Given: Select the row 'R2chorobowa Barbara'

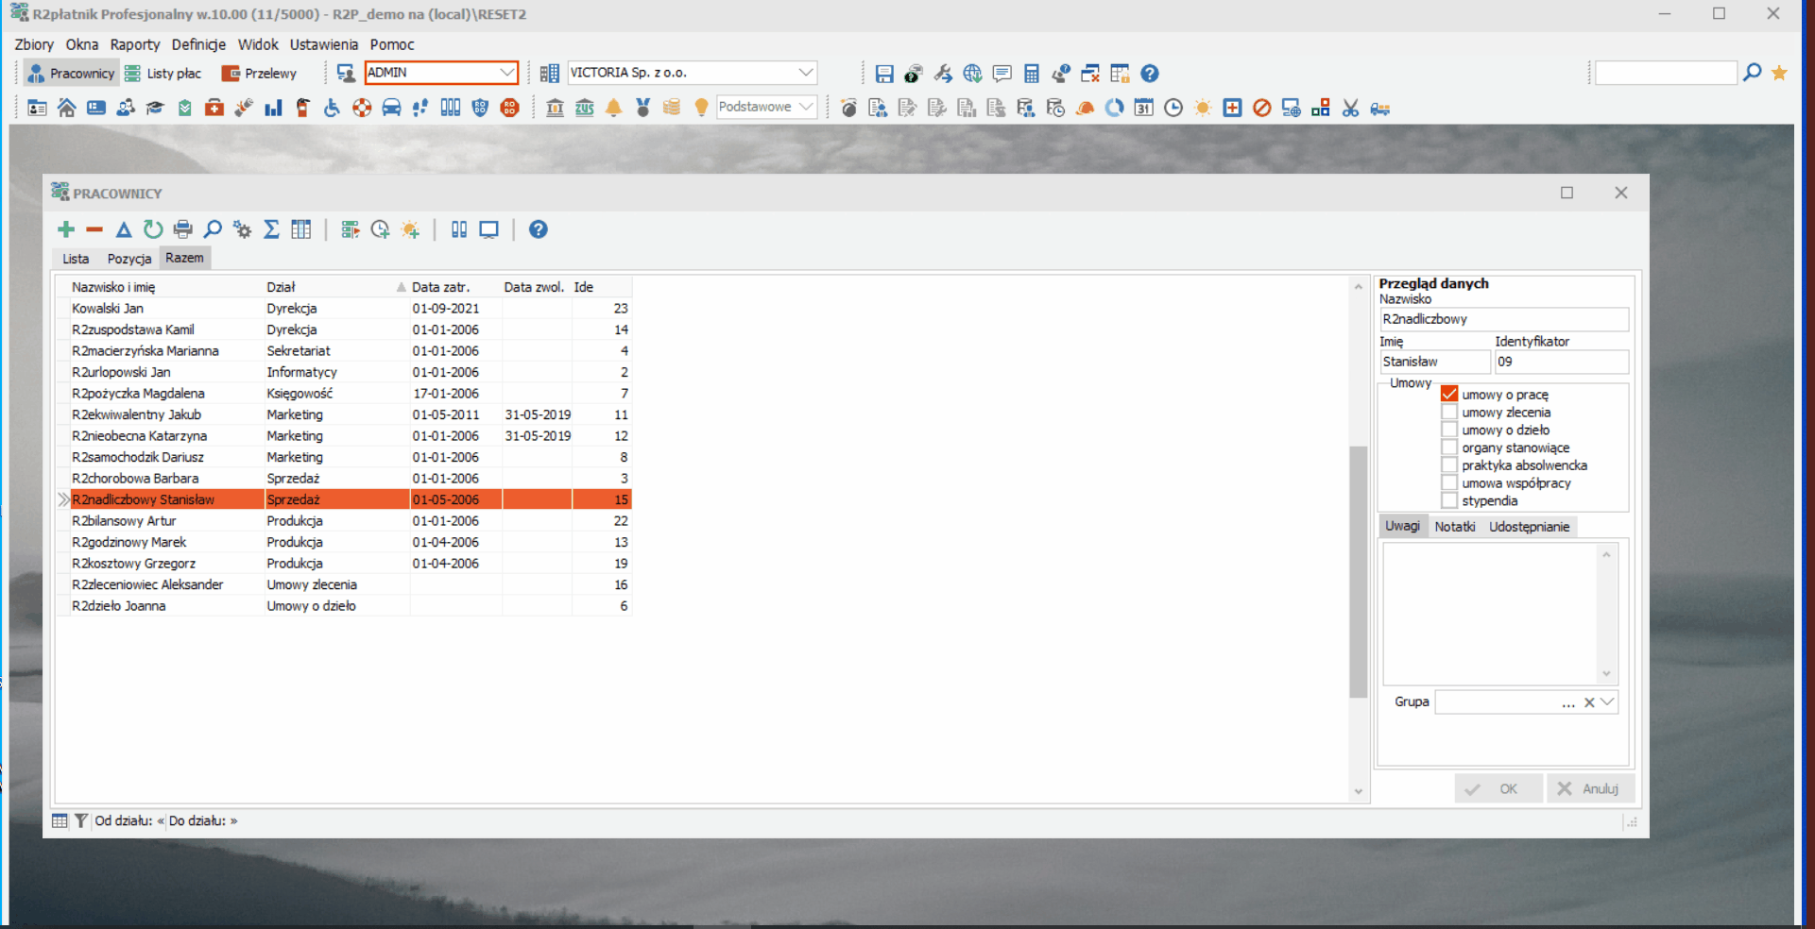Looking at the screenshot, I should [344, 478].
